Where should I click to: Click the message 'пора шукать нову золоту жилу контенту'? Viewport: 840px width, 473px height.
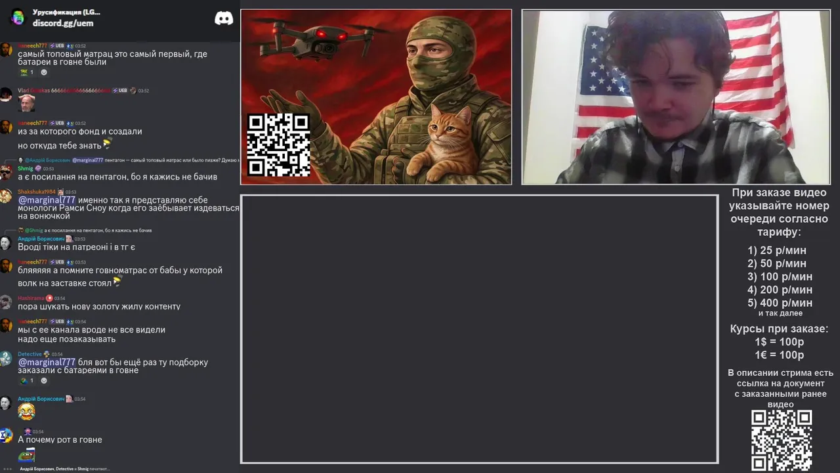pyautogui.click(x=99, y=306)
